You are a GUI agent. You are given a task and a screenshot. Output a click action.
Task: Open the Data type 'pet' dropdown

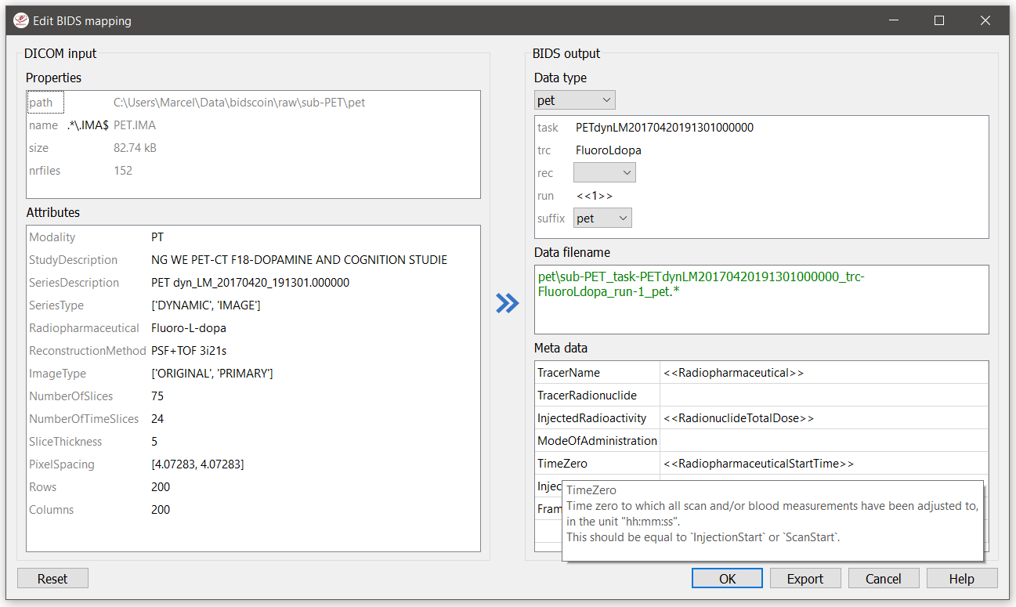click(575, 100)
